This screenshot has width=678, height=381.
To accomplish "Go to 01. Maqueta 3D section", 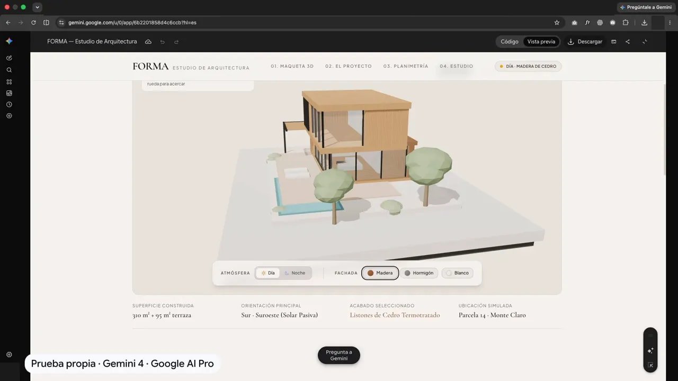I will pyautogui.click(x=292, y=66).
